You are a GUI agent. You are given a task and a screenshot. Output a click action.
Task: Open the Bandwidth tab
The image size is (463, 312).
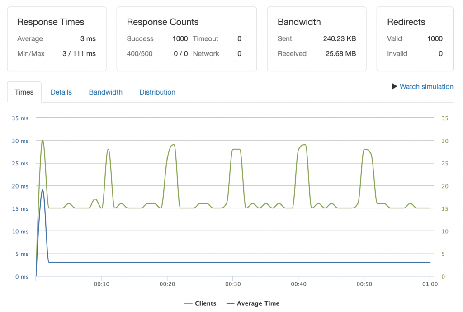(x=106, y=92)
